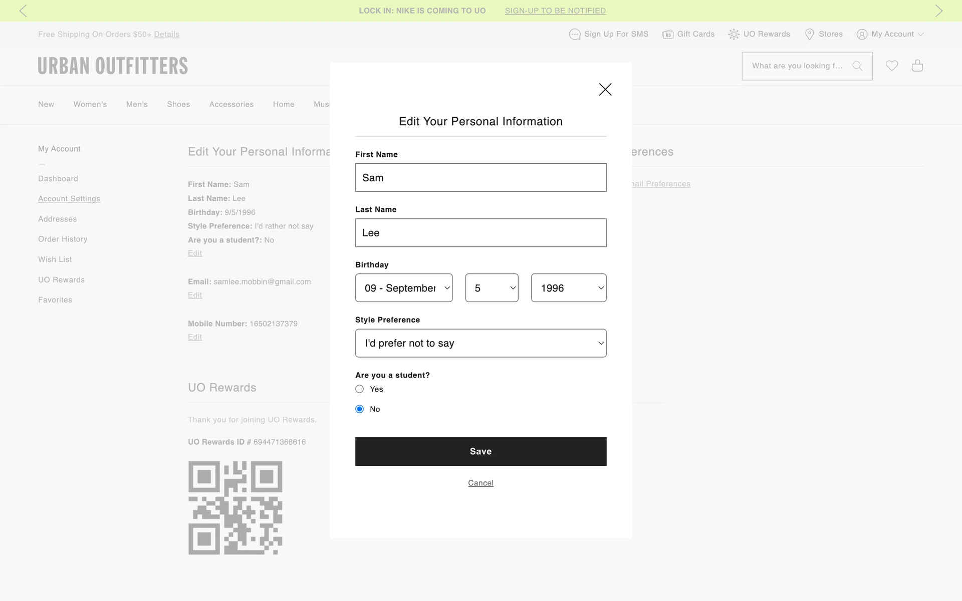This screenshot has height=601, width=962.
Task: Click the previous banner arrow
Action: (x=23, y=11)
